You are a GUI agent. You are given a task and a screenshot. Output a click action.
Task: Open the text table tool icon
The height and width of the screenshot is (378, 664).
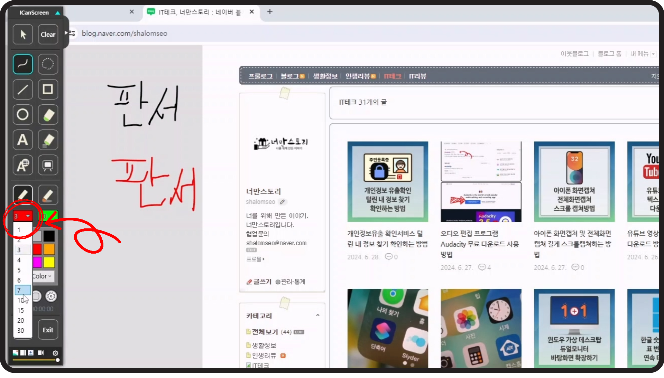(23, 165)
